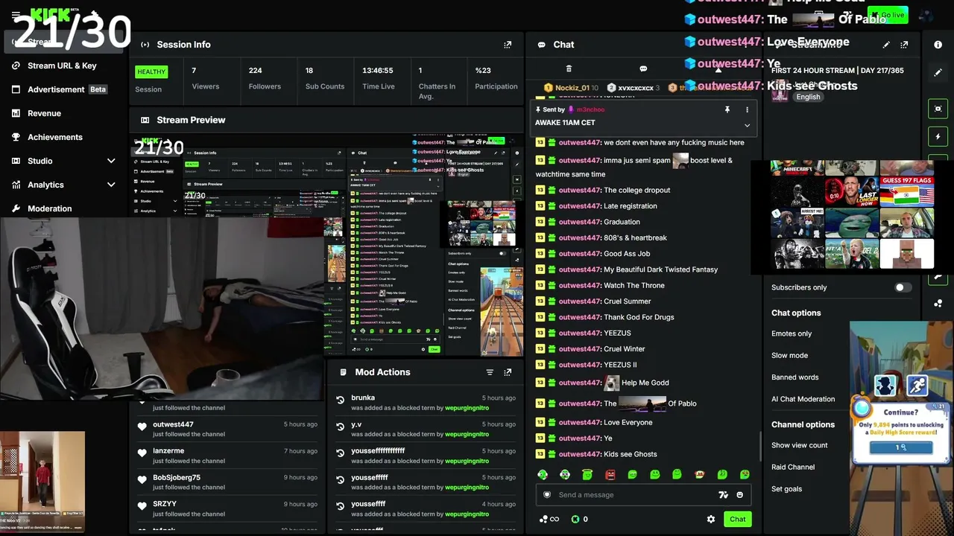Open the Achievements page
The image size is (954, 536).
coord(55,137)
